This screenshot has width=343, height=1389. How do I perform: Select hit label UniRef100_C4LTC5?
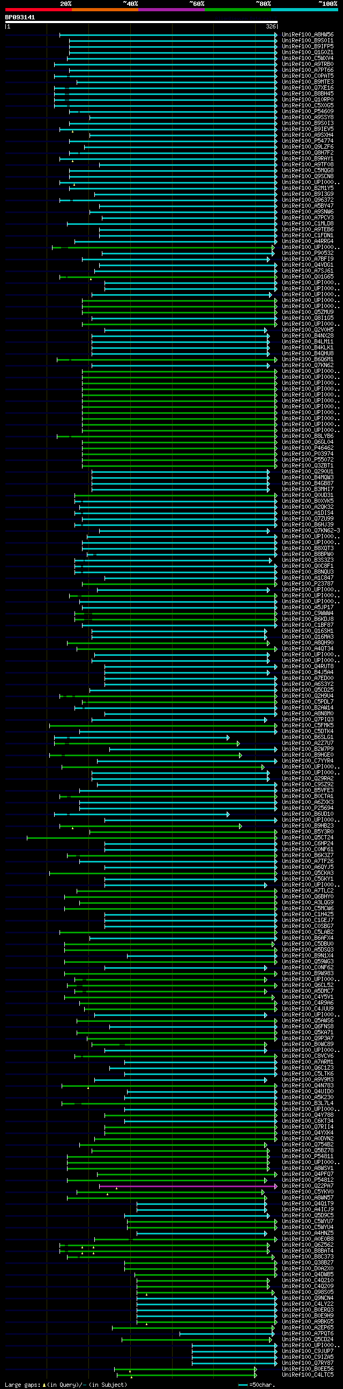tap(308, 1375)
